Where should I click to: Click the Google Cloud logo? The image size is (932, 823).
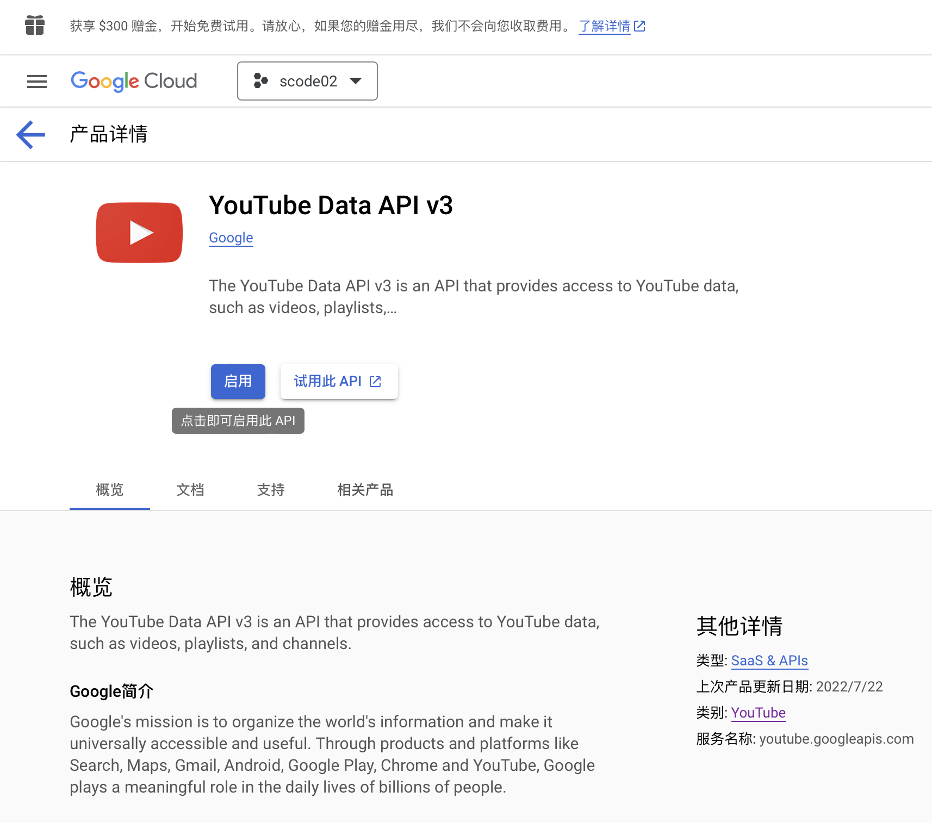(x=134, y=81)
